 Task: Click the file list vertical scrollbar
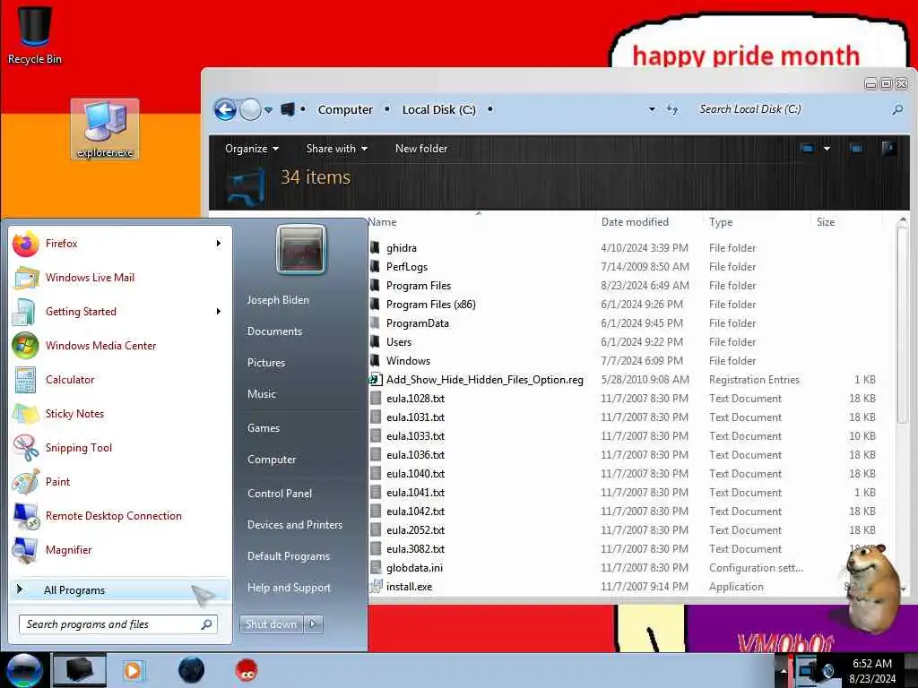tap(902, 324)
